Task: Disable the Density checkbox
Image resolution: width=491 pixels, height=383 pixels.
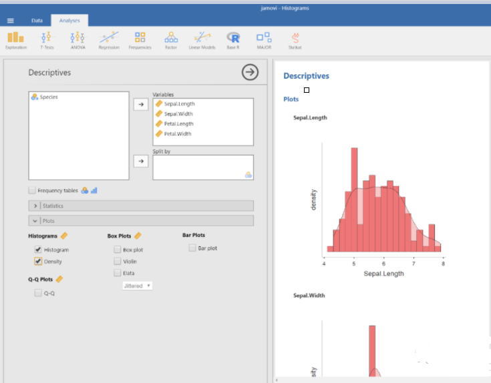Action: [x=38, y=262]
